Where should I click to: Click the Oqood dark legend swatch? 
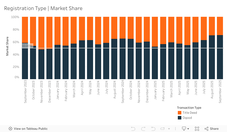(180, 118)
